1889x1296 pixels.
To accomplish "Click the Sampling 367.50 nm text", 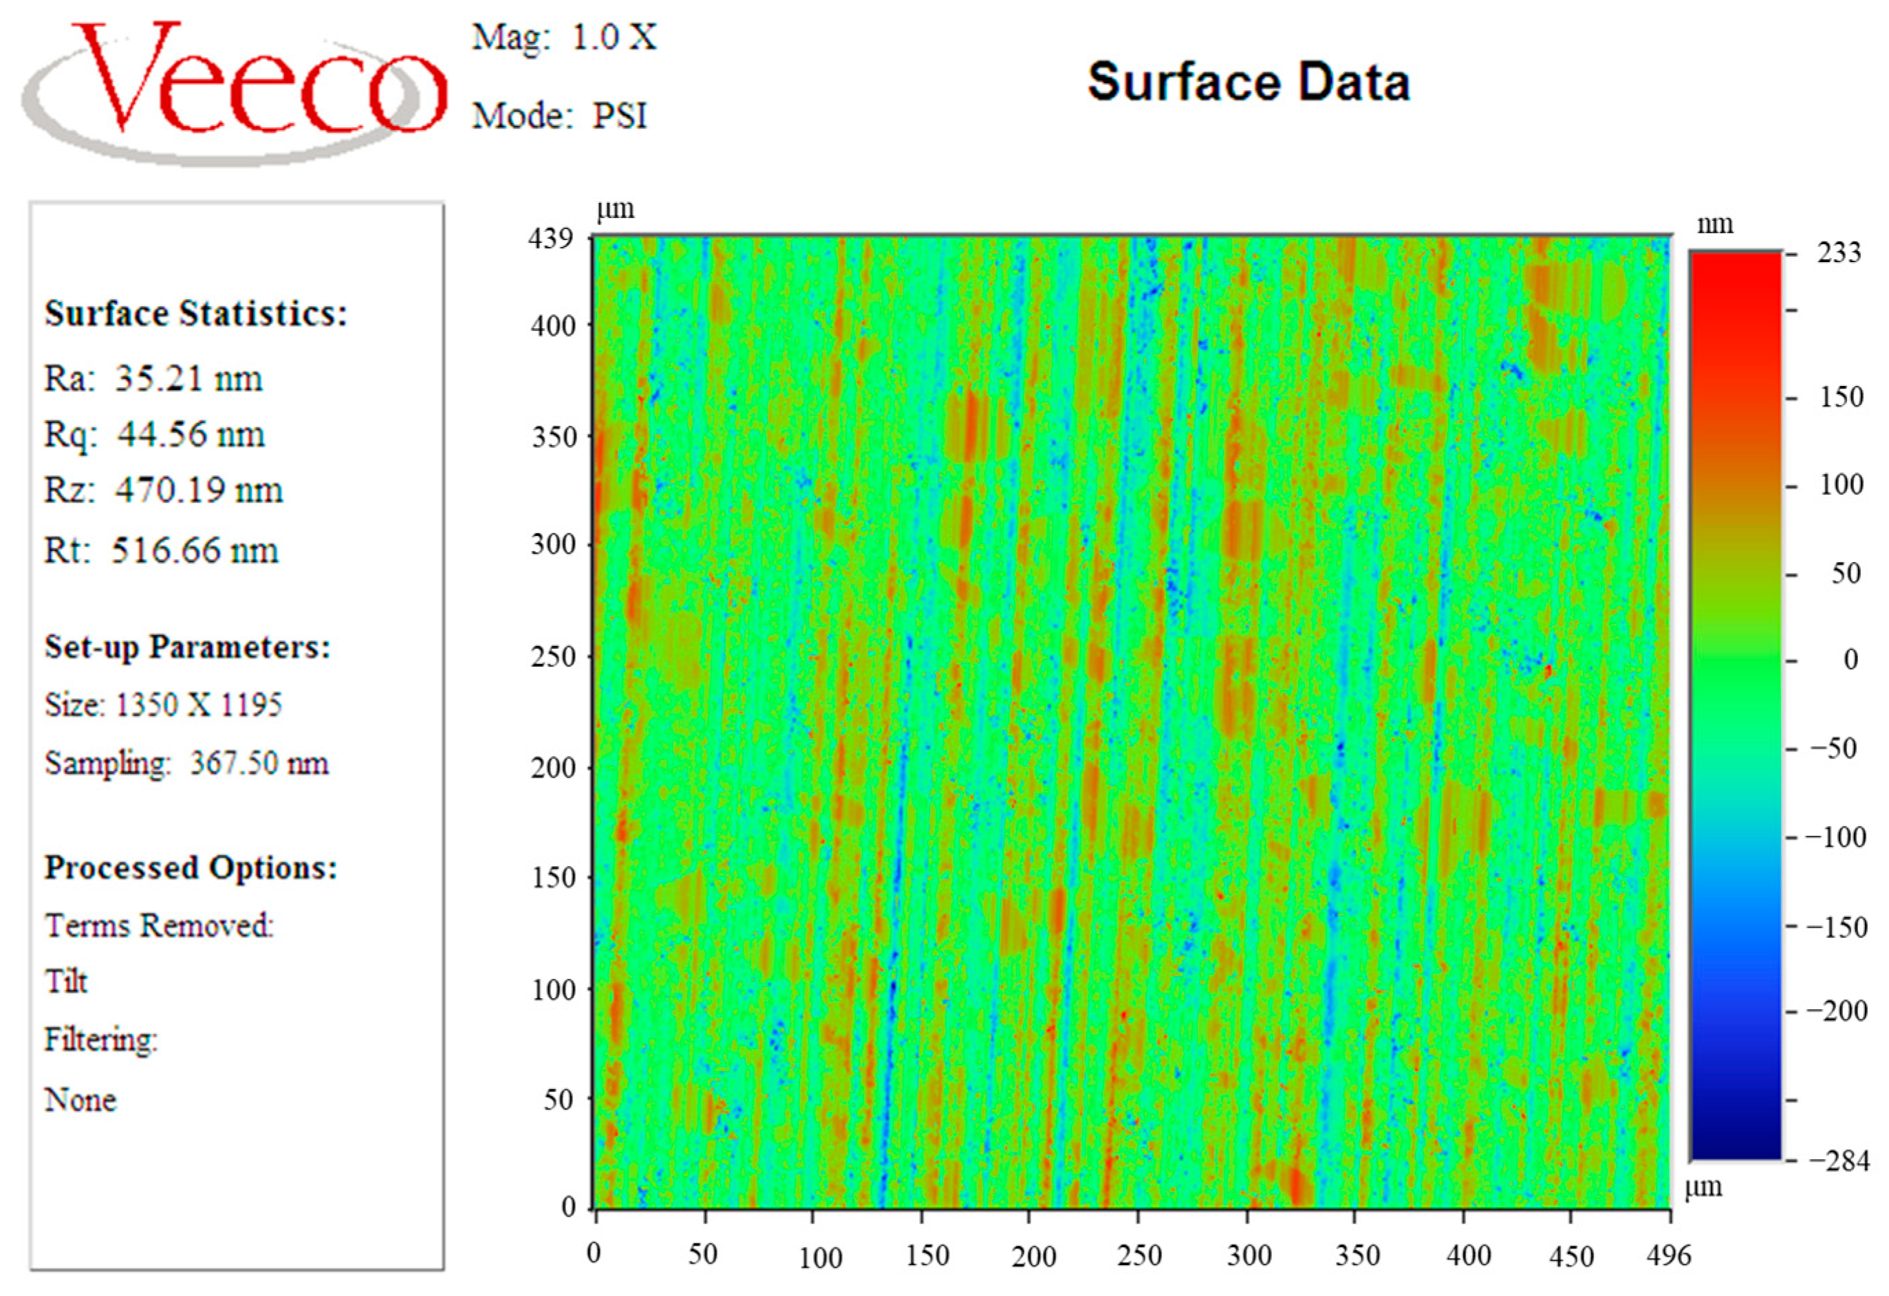I will coord(187,764).
